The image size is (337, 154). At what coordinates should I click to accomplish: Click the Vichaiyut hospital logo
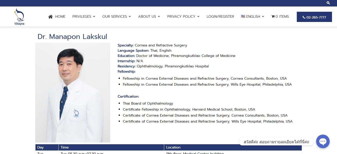19,17
